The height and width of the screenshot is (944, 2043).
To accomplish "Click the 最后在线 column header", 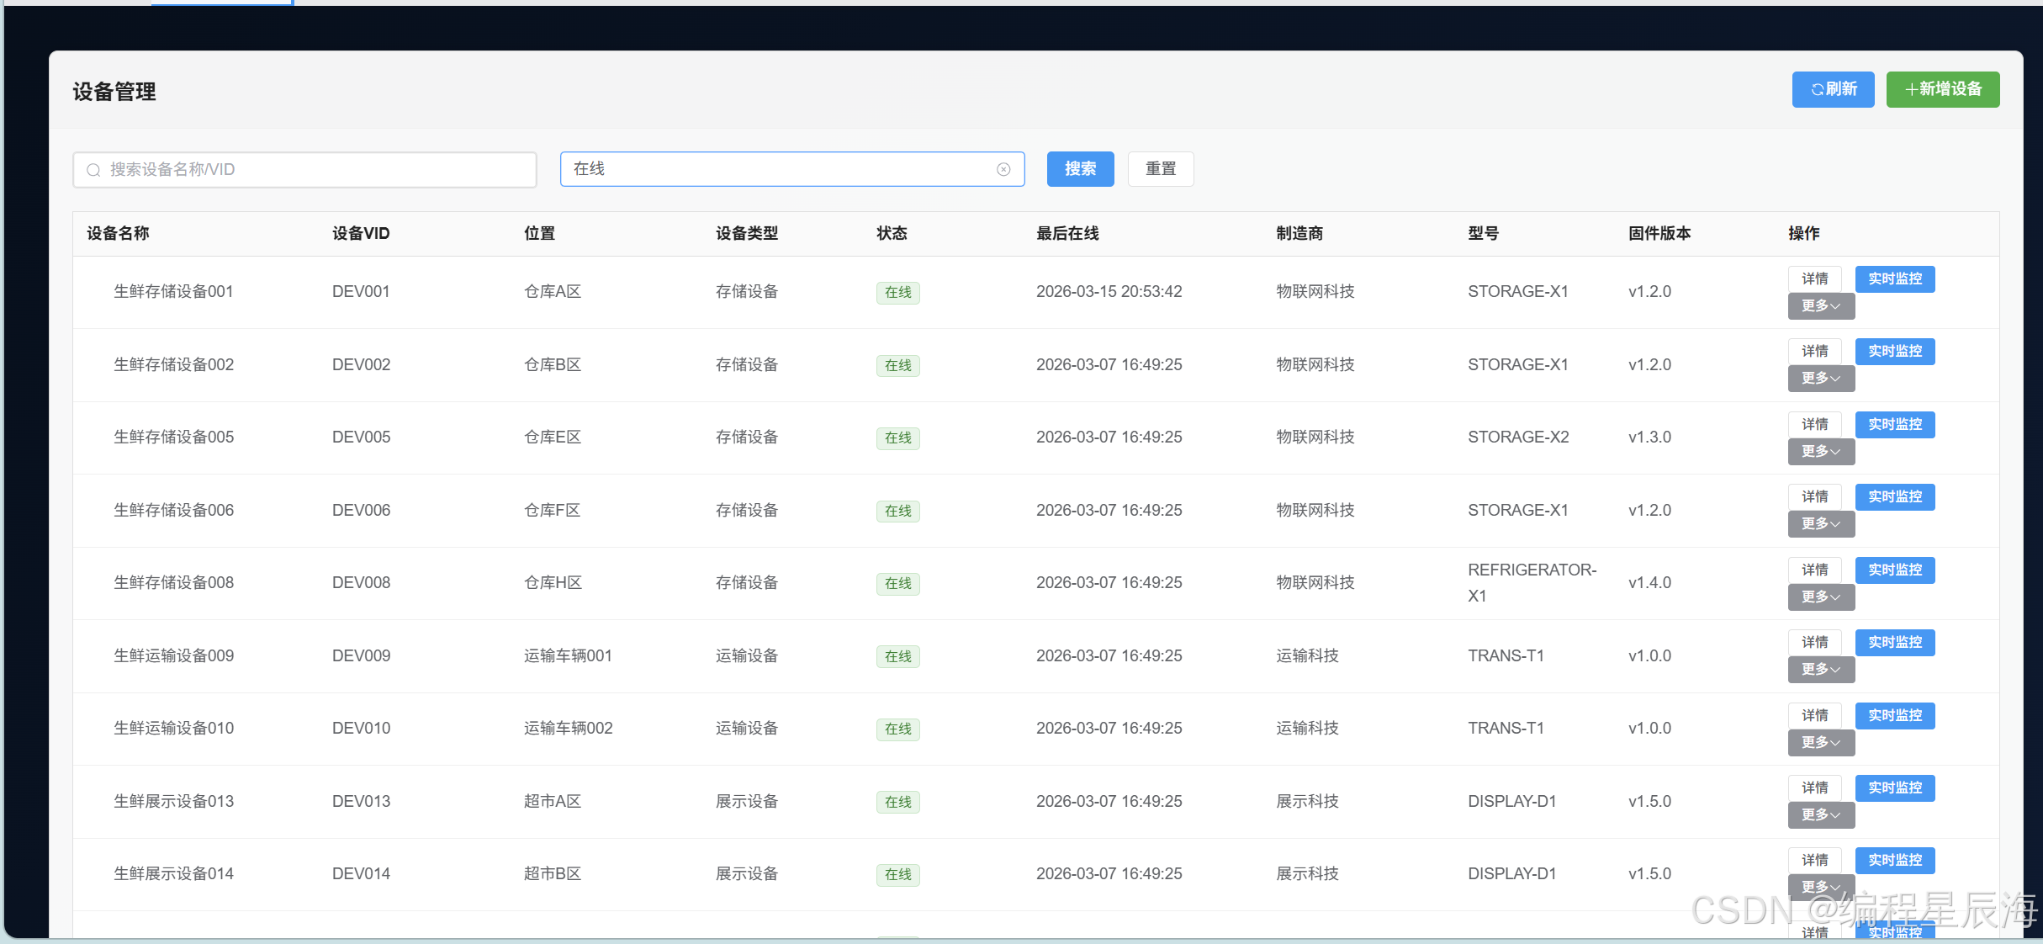I will click(1067, 234).
